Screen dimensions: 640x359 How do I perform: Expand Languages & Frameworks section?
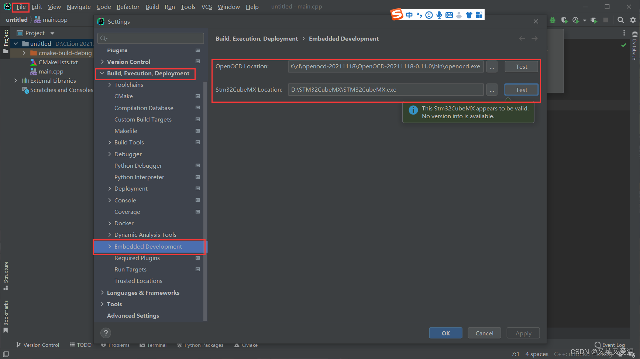102,293
